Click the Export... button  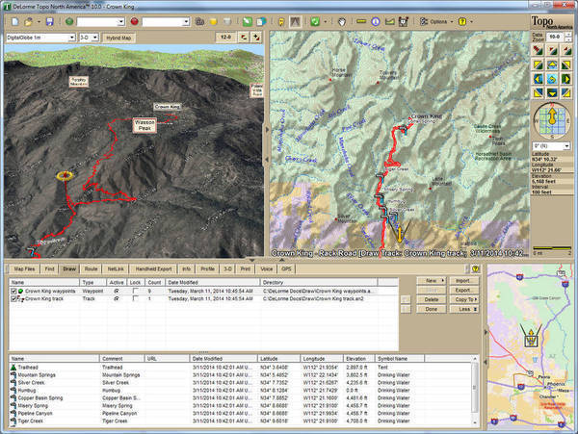464,291
